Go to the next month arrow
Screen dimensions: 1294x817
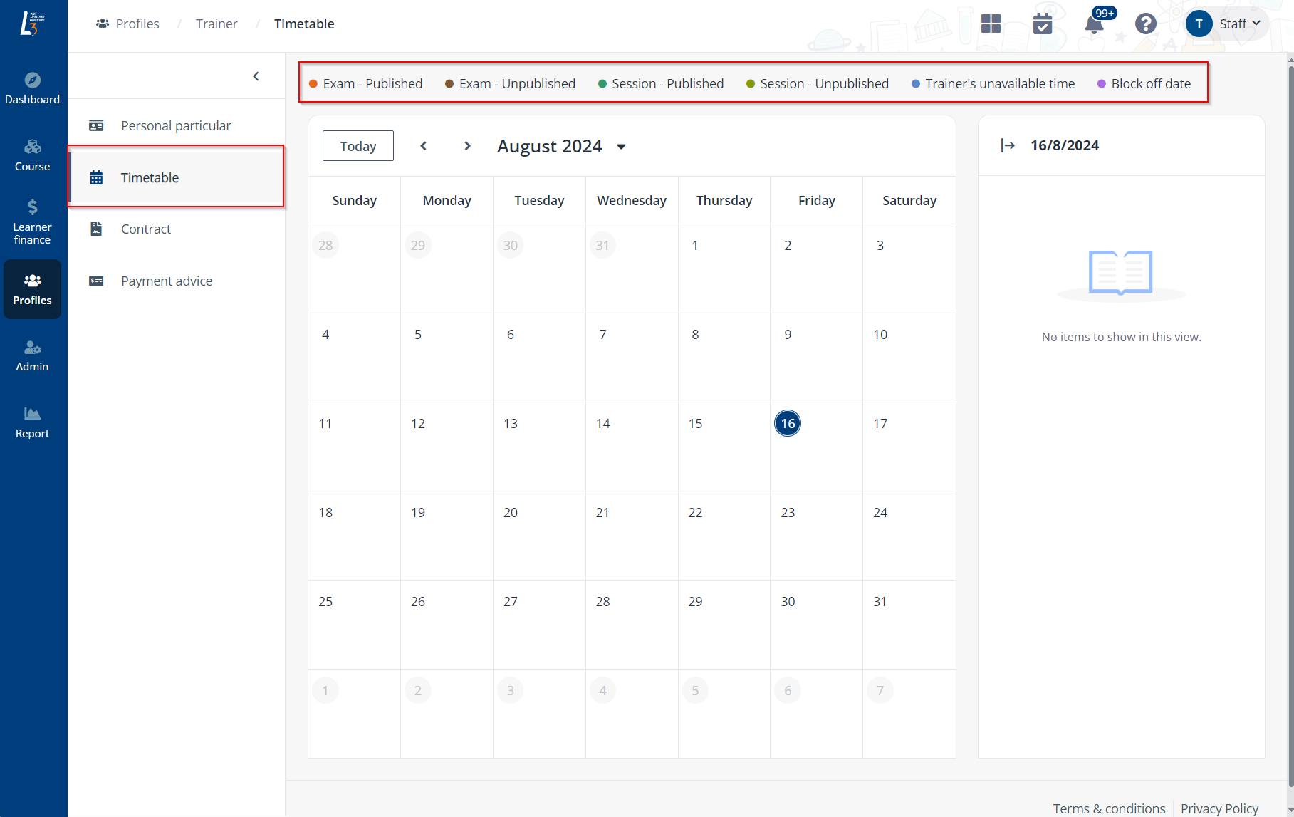pos(467,146)
